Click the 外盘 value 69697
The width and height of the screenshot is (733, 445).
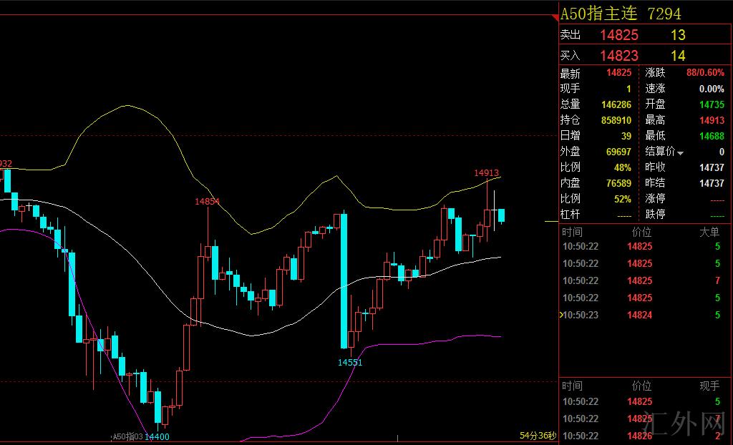[618, 152]
